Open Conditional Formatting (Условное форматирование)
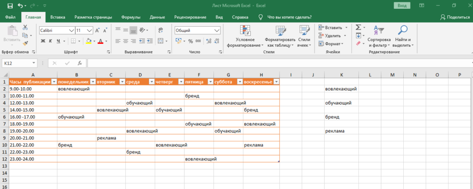Viewport: 473px width, 189px height. [x=245, y=36]
